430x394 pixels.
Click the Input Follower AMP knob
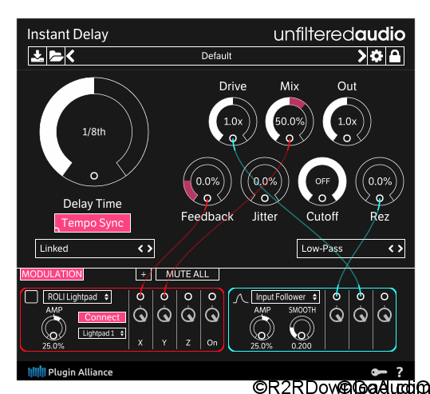262,328
